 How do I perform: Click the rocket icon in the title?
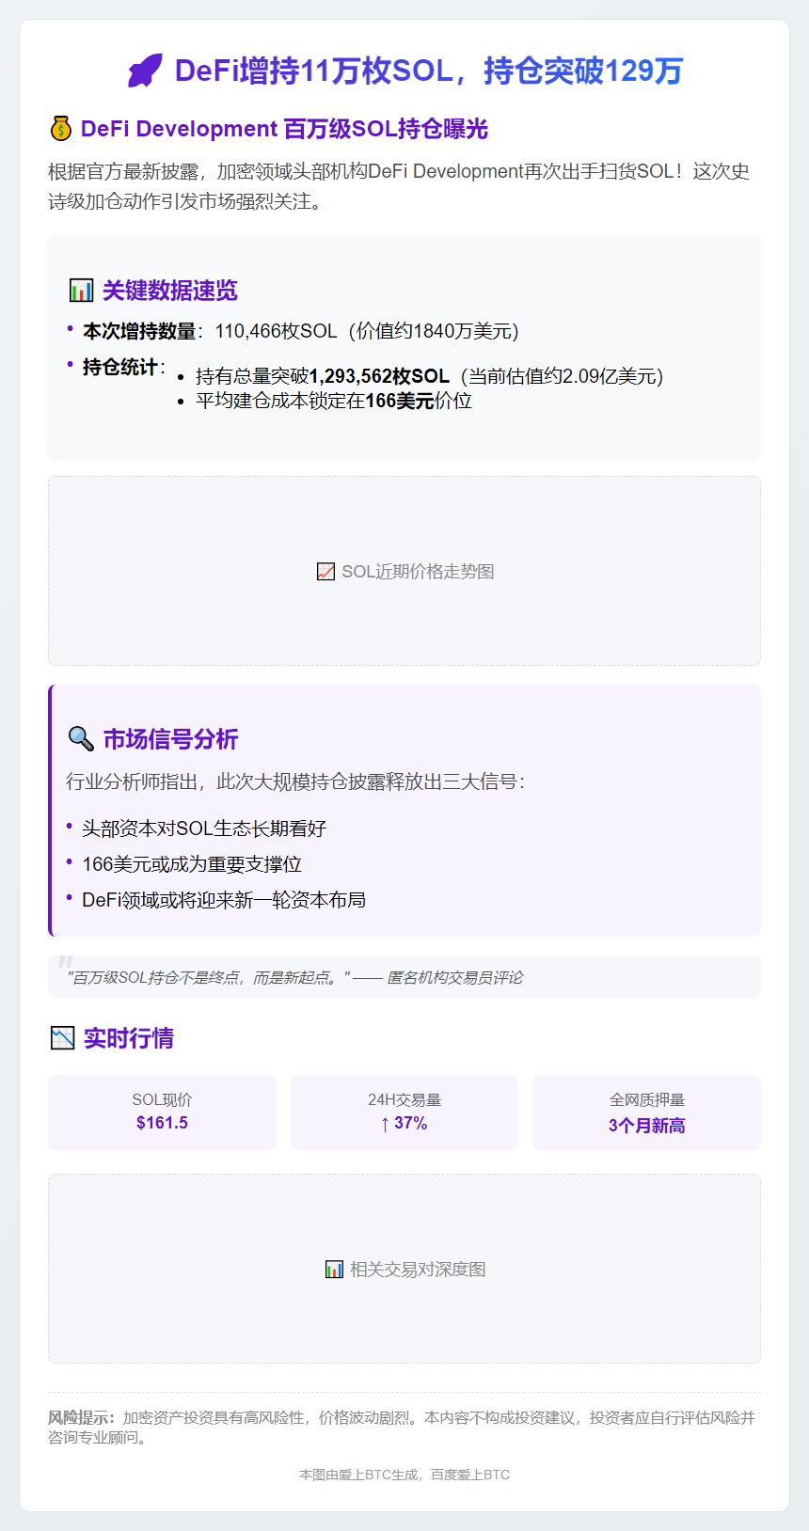click(x=145, y=71)
